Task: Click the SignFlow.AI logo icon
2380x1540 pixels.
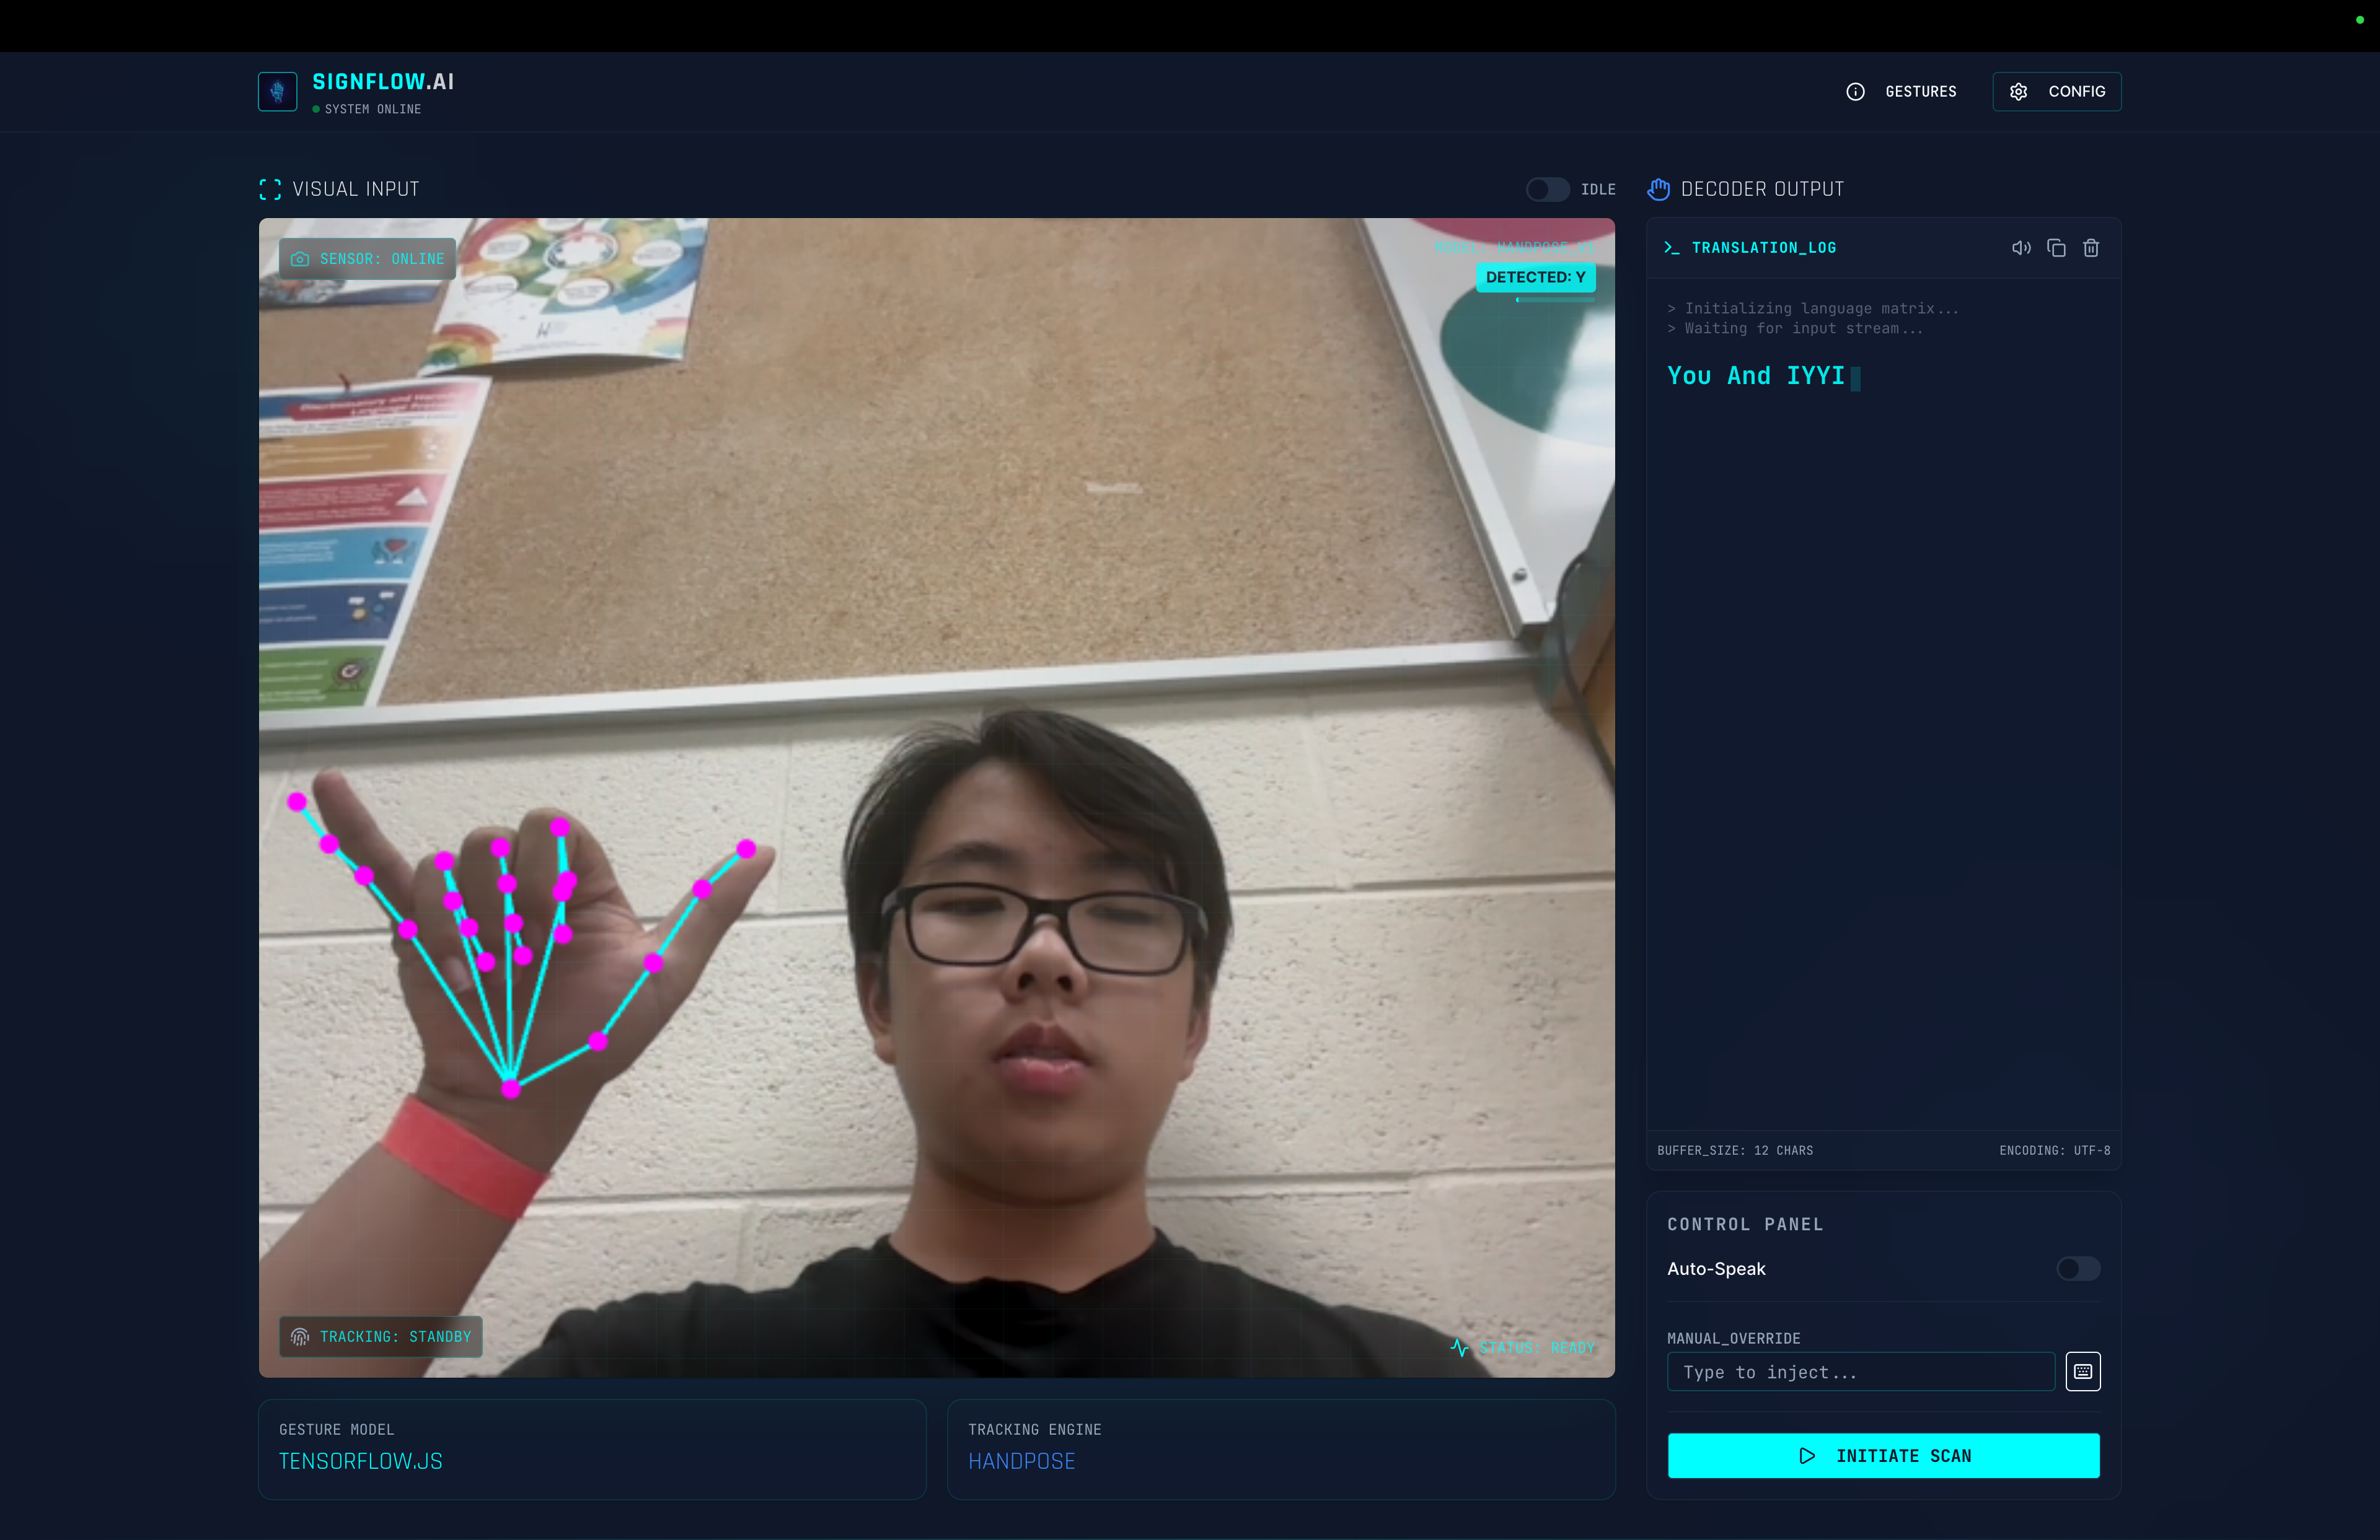Action: [277, 92]
